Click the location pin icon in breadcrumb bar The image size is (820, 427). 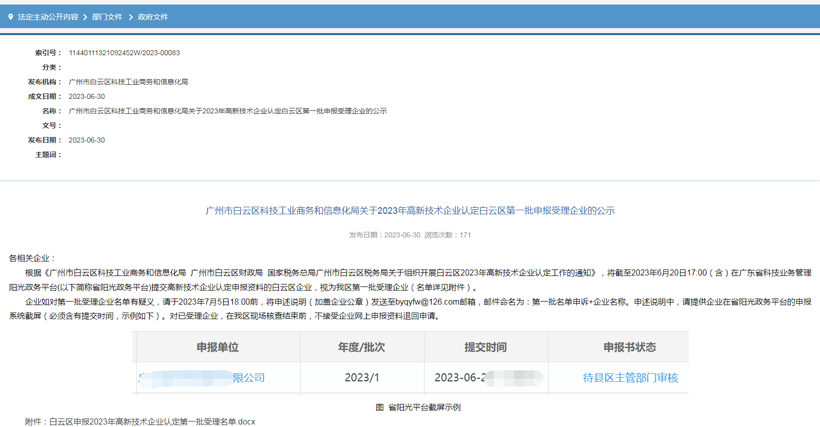(11, 17)
